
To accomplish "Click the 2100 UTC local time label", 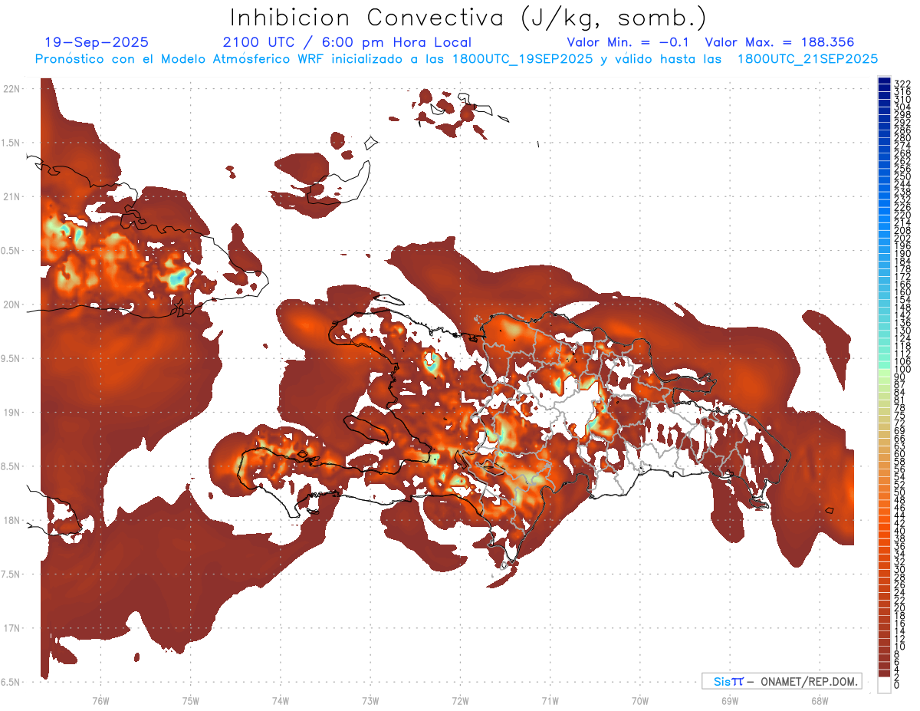I will (x=347, y=42).
